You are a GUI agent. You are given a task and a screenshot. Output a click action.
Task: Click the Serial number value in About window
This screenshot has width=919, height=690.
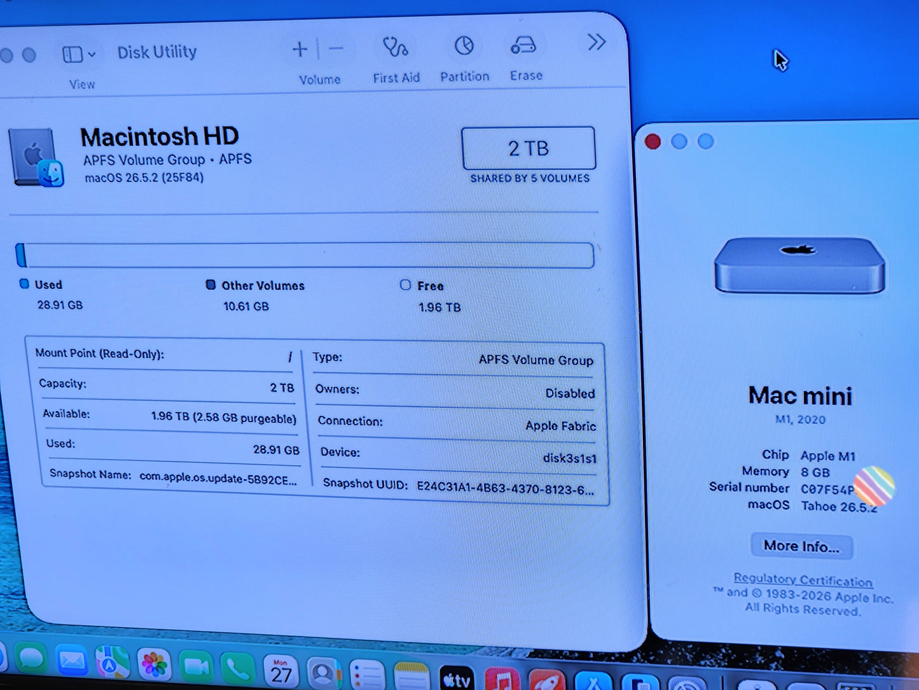[827, 489]
